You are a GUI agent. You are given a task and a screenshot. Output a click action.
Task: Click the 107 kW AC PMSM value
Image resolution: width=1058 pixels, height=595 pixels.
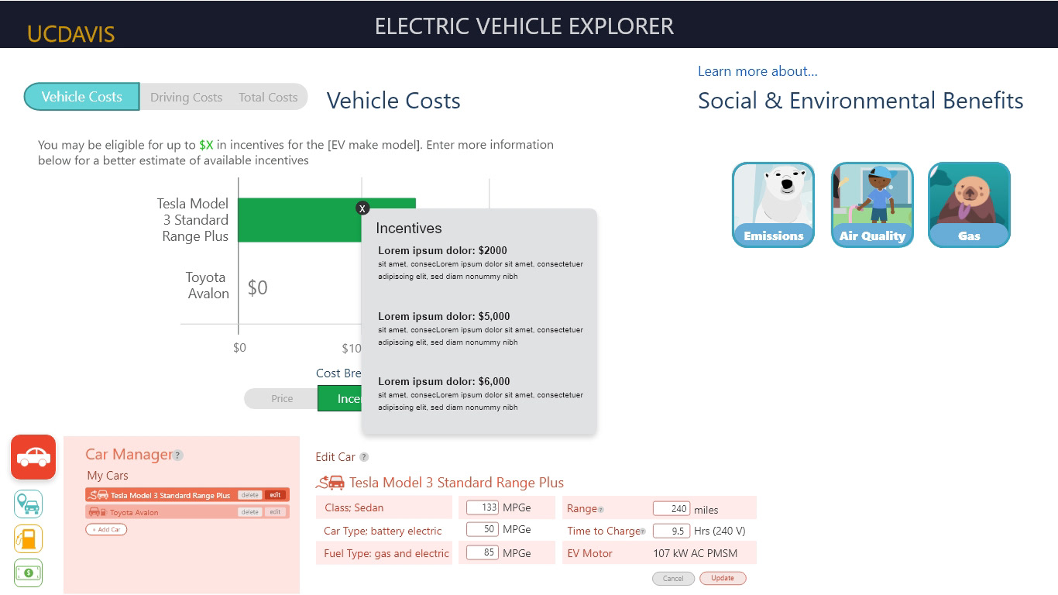[x=695, y=553]
